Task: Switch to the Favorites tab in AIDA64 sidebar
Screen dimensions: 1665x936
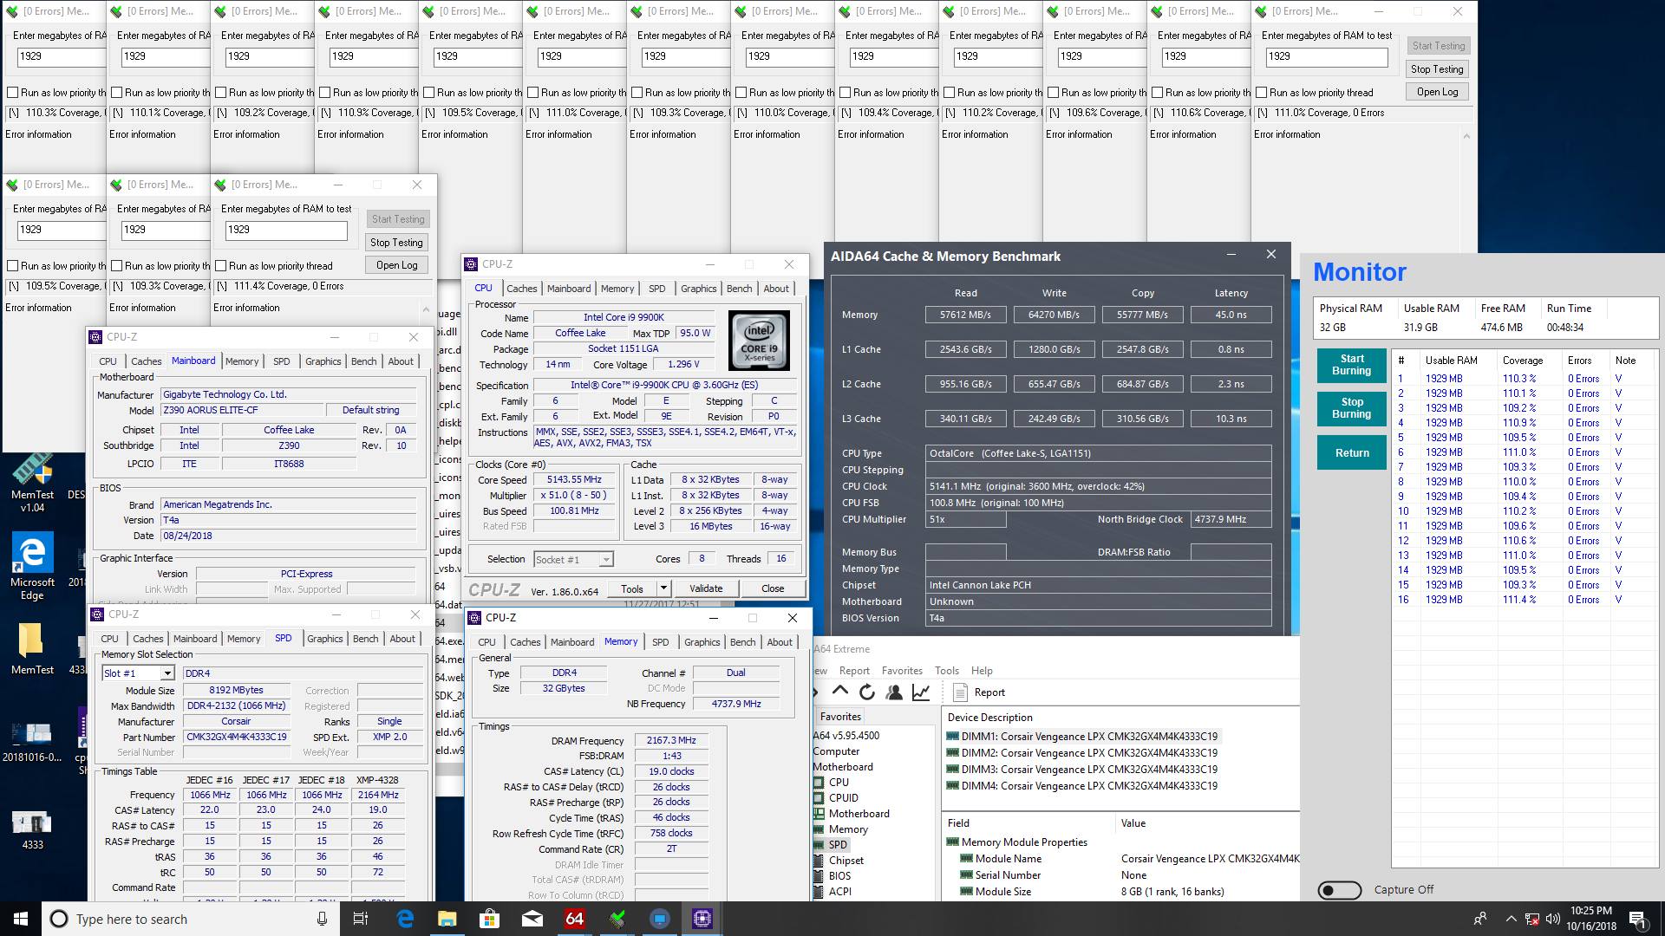Action: [x=840, y=717]
